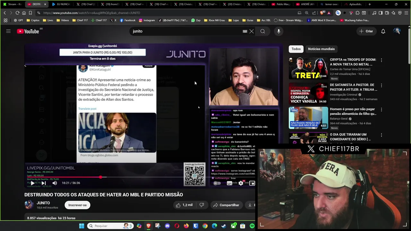This screenshot has width=411, height=231.
Task: Open the player settings gear
Action: 241,183
